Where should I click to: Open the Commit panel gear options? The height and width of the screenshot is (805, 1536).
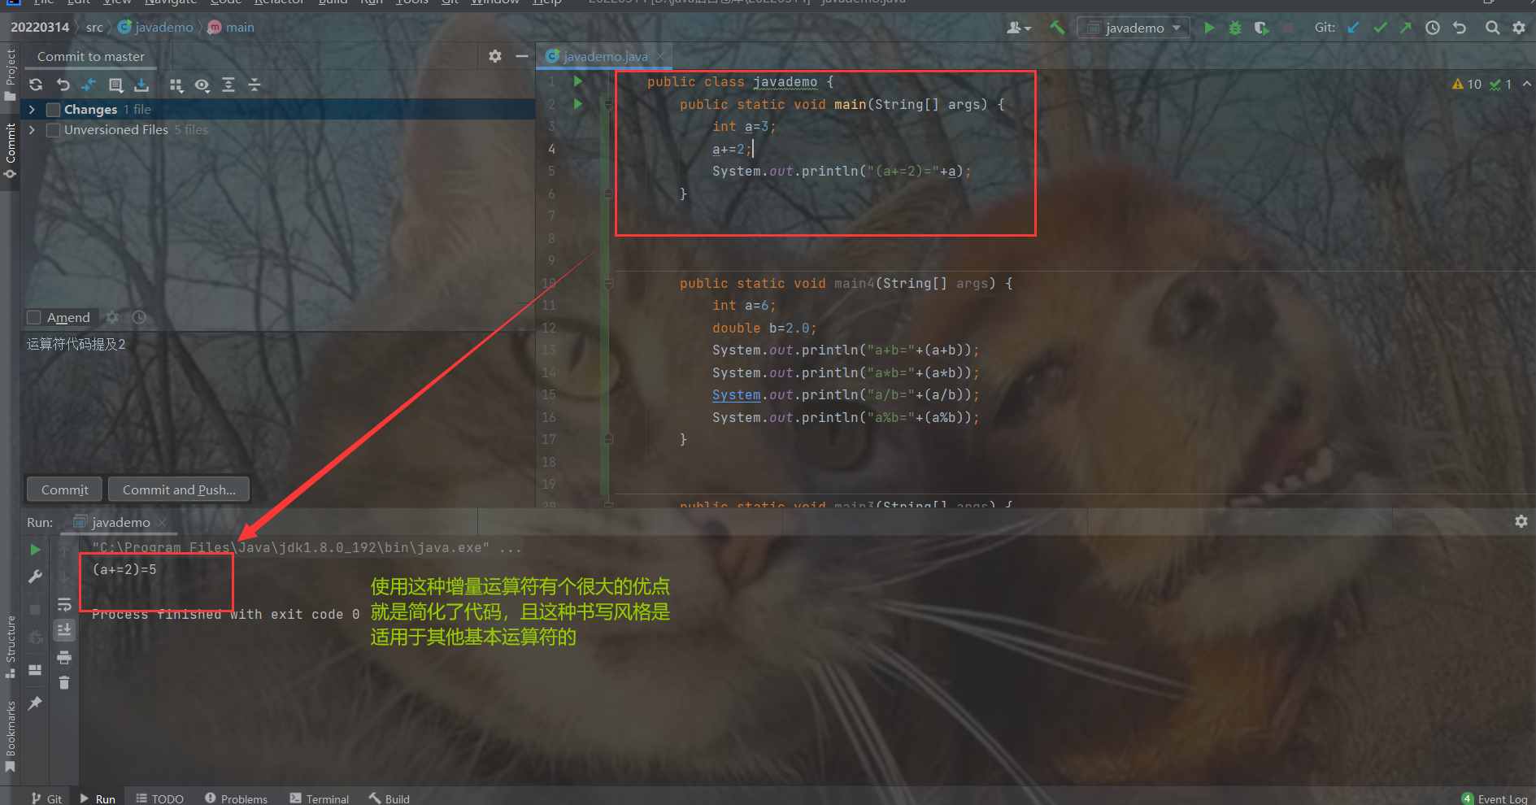point(495,56)
